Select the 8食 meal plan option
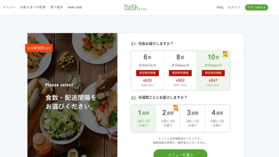This screenshot has width=279, height=157. tap(180, 70)
